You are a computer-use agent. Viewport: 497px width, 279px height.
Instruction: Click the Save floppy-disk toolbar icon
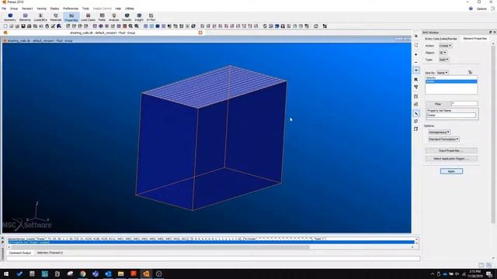[23, 26]
